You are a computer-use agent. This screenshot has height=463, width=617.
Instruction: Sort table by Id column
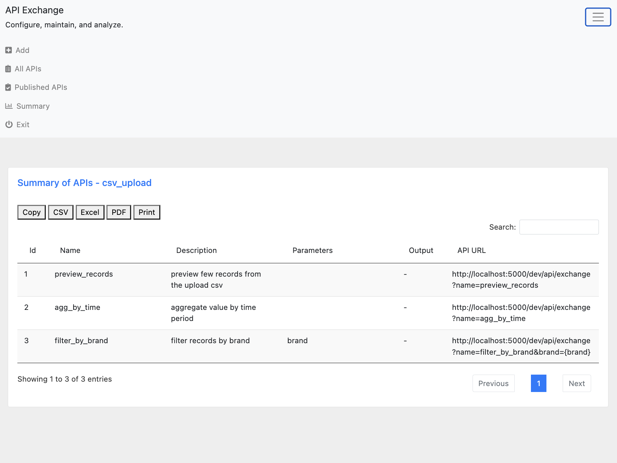pyautogui.click(x=33, y=250)
